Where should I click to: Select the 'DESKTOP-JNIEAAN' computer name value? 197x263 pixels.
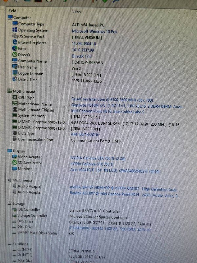(x=87, y=62)
